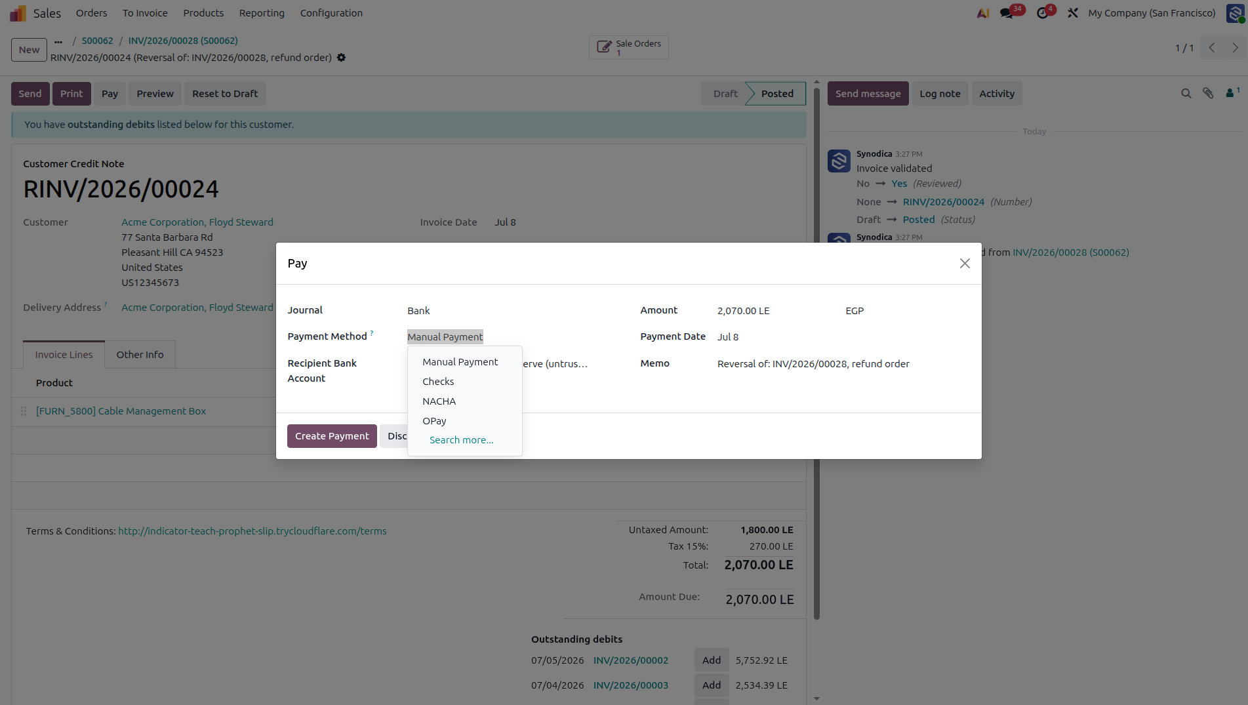Click the drag handle on Cable Management Box line
The image size is (1248, 705).
[24, 411]
